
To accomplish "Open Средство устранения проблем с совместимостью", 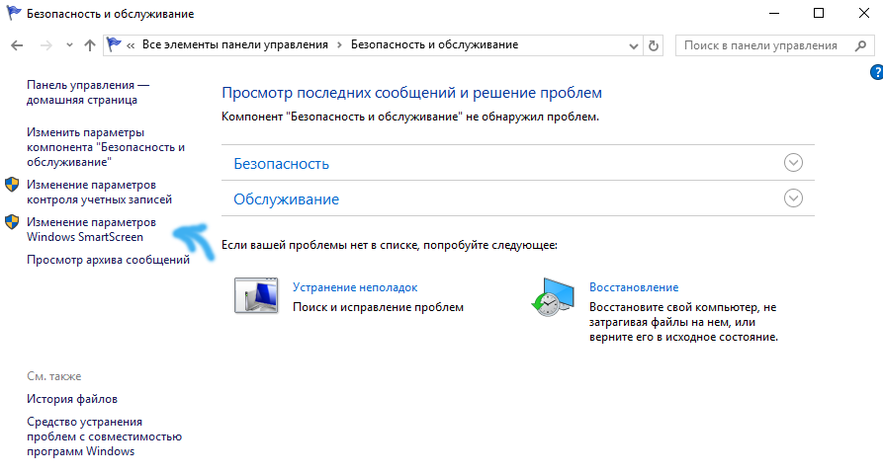I will tap(104, 436).
